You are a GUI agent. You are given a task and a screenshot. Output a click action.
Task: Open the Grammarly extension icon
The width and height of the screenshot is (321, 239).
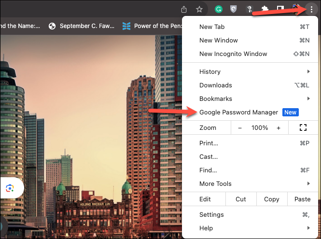pos(219,9)
